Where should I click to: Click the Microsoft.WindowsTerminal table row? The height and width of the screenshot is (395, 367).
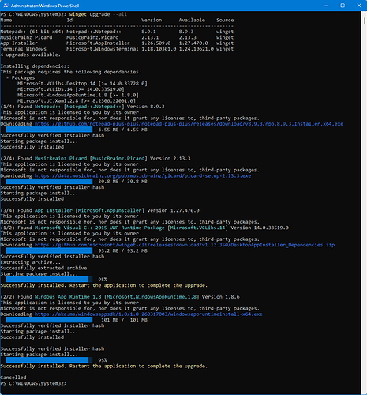[x=117, y=49]
